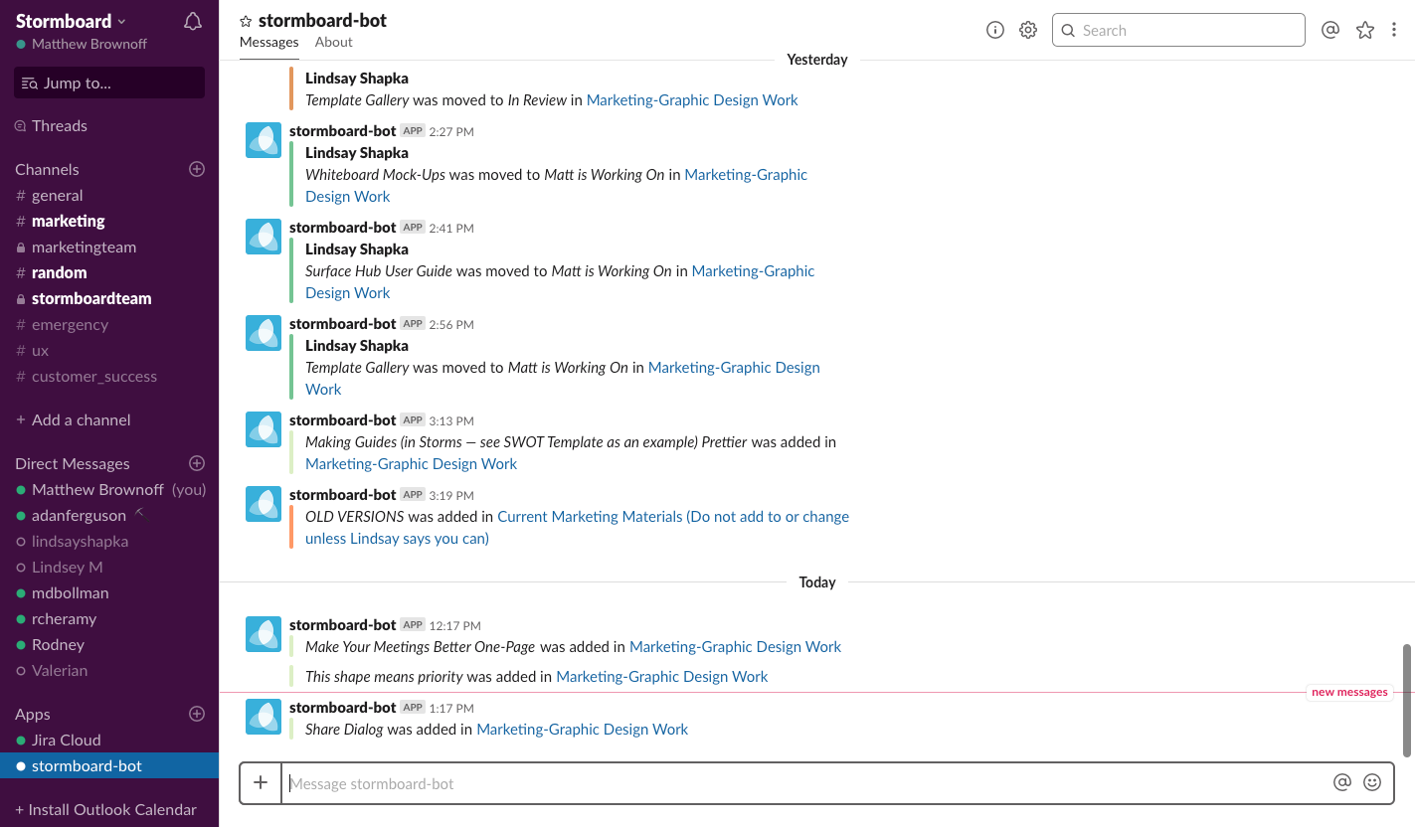Click the Direct Messages section header
The width and height of the screenshot is (1415, 827).
click(73, 463)
